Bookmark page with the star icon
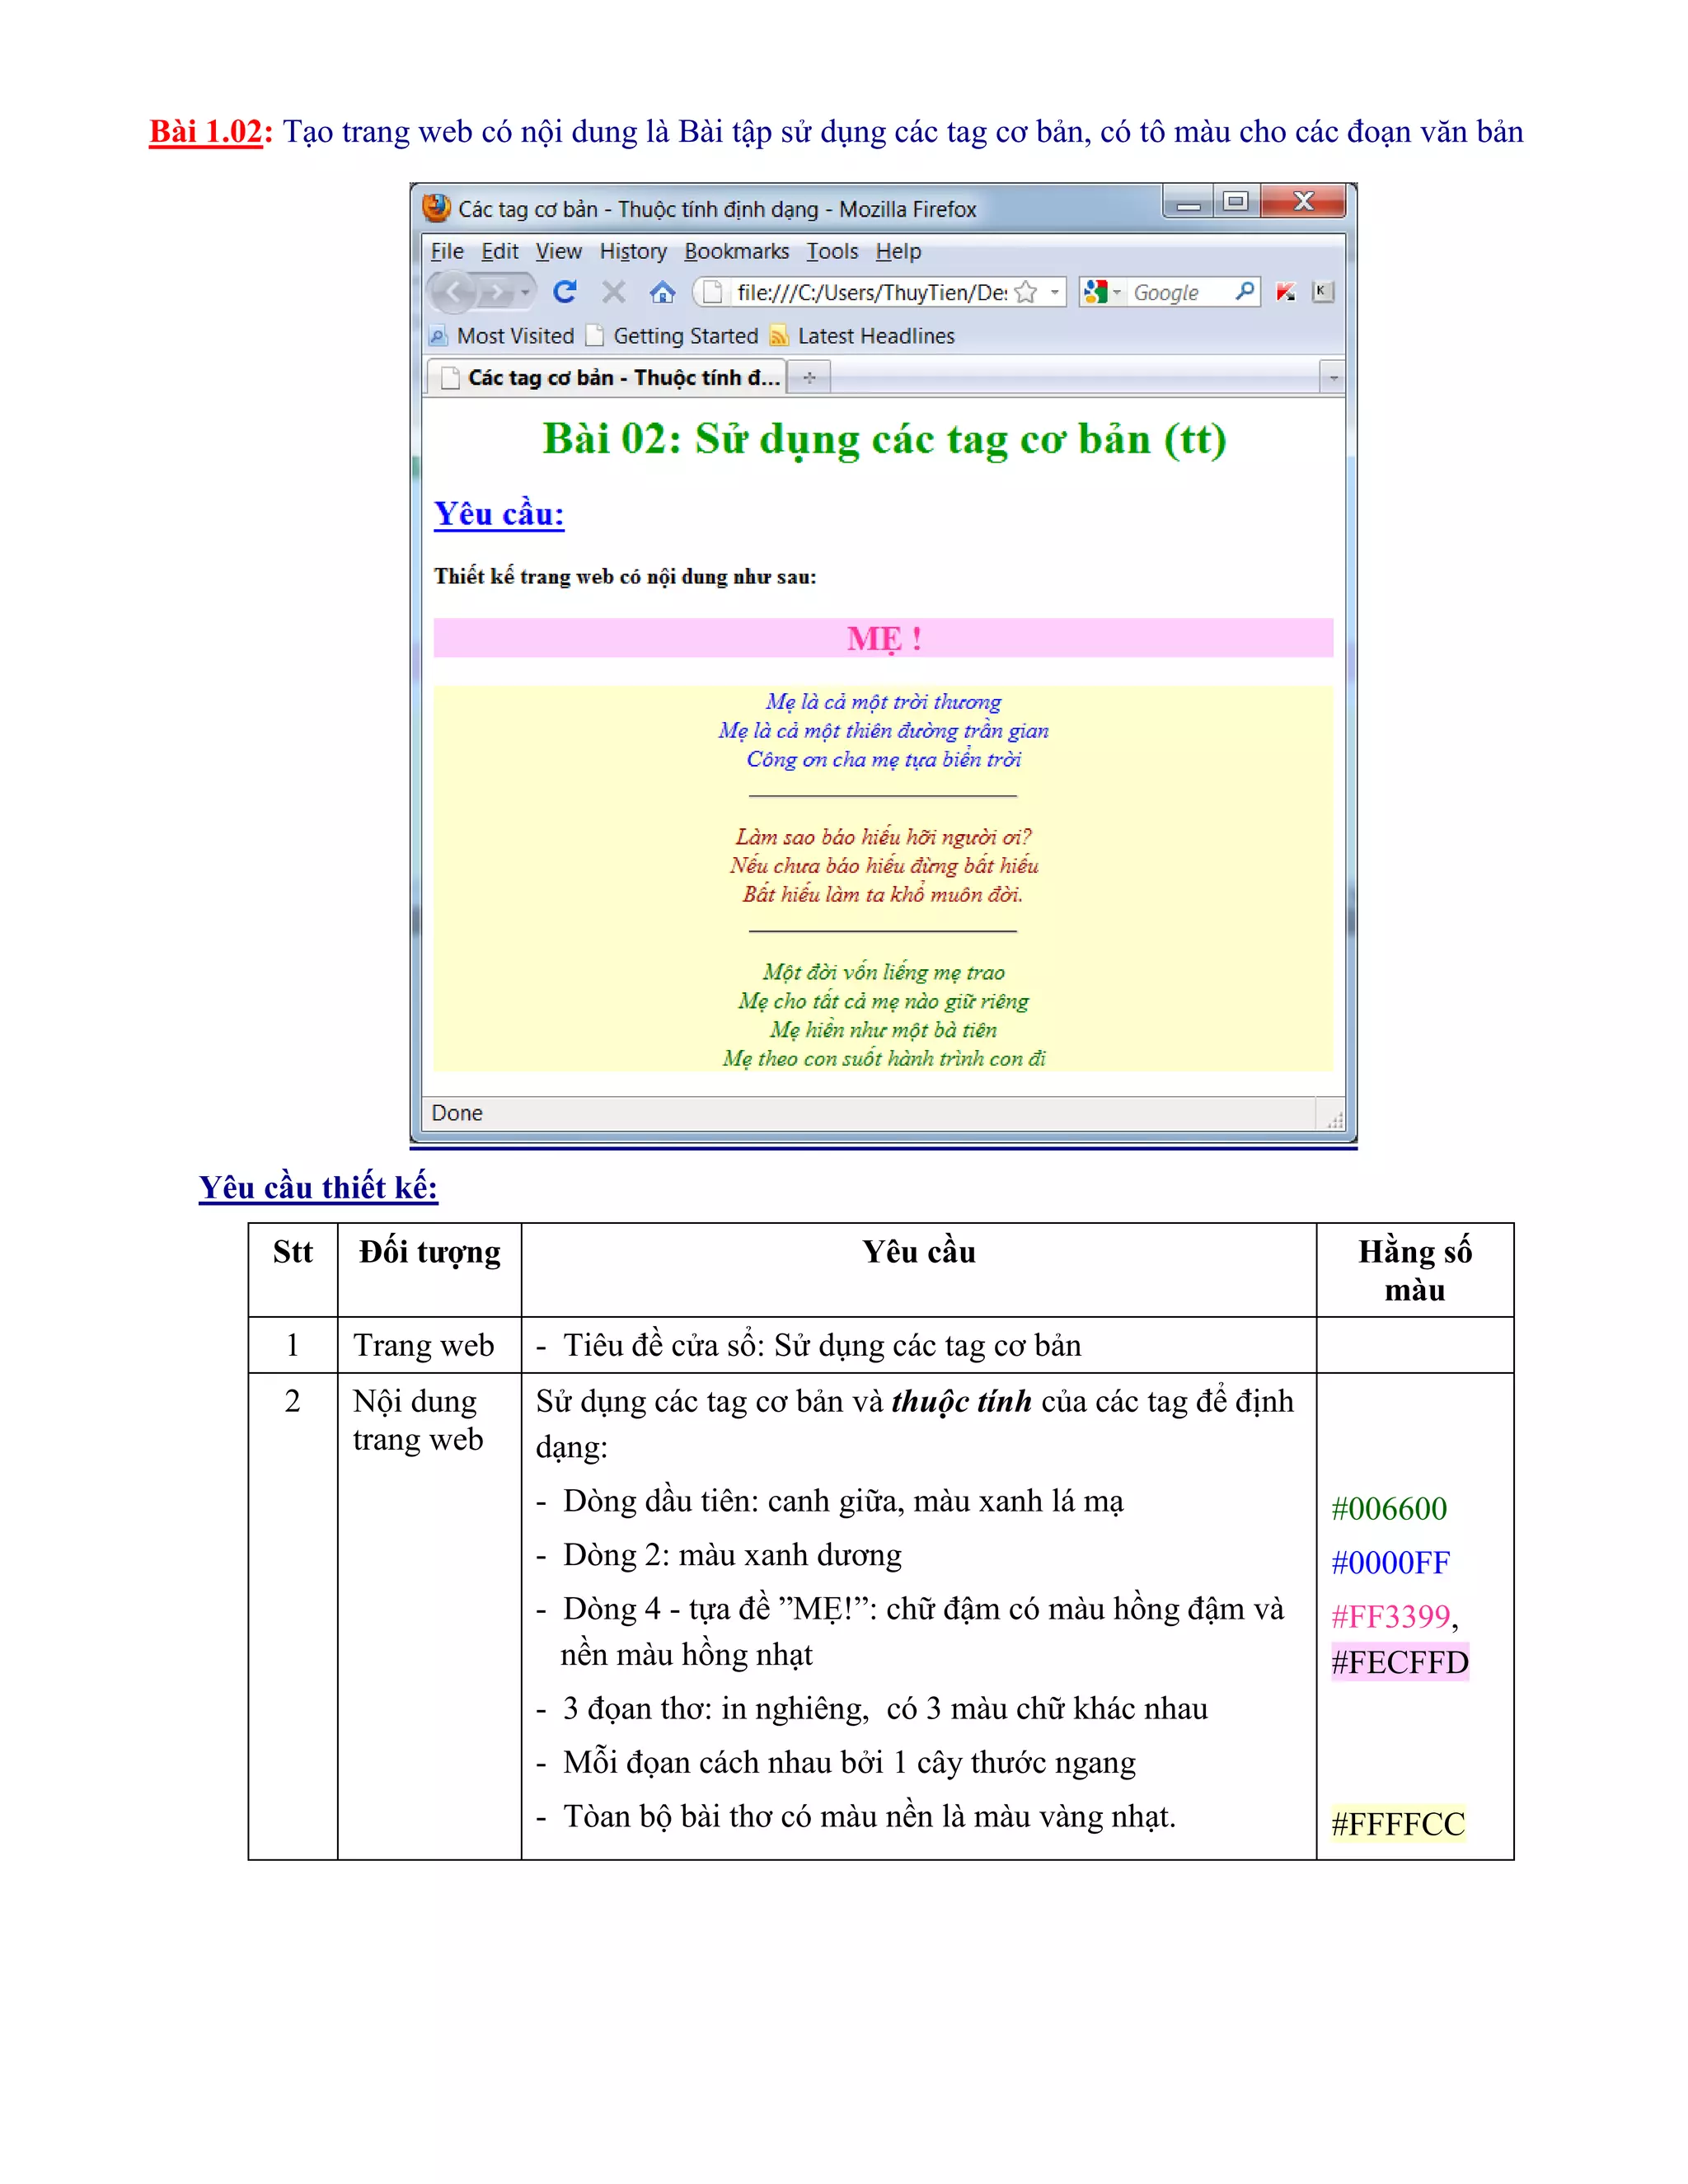Image resolution: width=1688 pixels, height=2184 pixels. click(1025, 292)
